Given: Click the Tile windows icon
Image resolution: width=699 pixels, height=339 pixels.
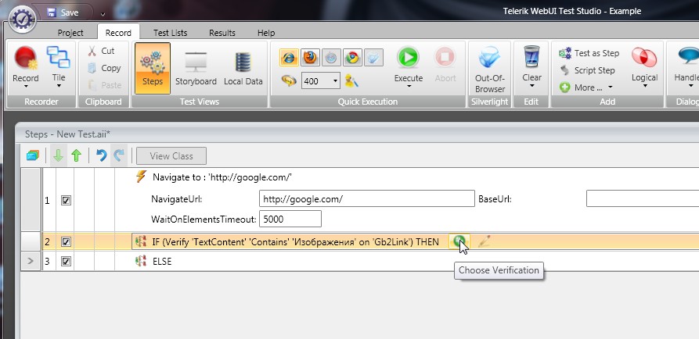Looking at the screenshot, I should click(x=59, y=58).
